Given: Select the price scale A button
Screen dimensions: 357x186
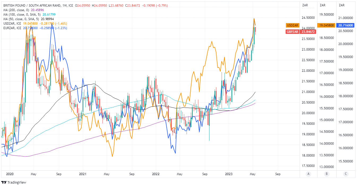Looking at the screenshot, I should 308,174.
